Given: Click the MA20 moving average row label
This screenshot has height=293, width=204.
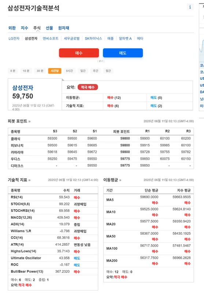Looking at the screenshot, I should pos(111,224).
